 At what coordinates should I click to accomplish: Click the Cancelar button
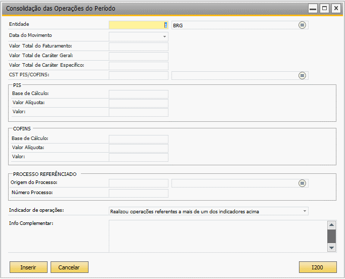tap(69, 267)
